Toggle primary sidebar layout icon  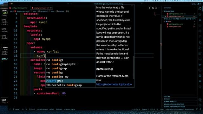193,4
